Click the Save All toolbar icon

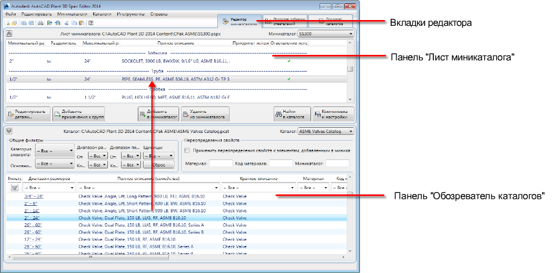click(30, 23)
